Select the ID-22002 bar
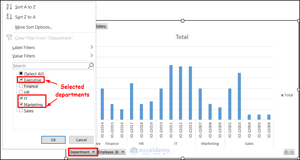This screenshot has width=300, height=160. 230,104
